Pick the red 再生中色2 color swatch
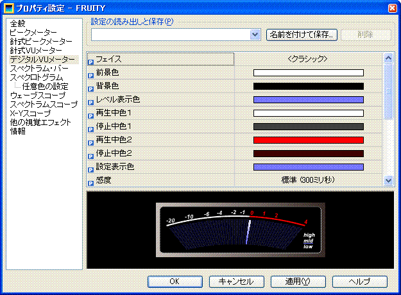401x295 pixels. coord(308,140)
